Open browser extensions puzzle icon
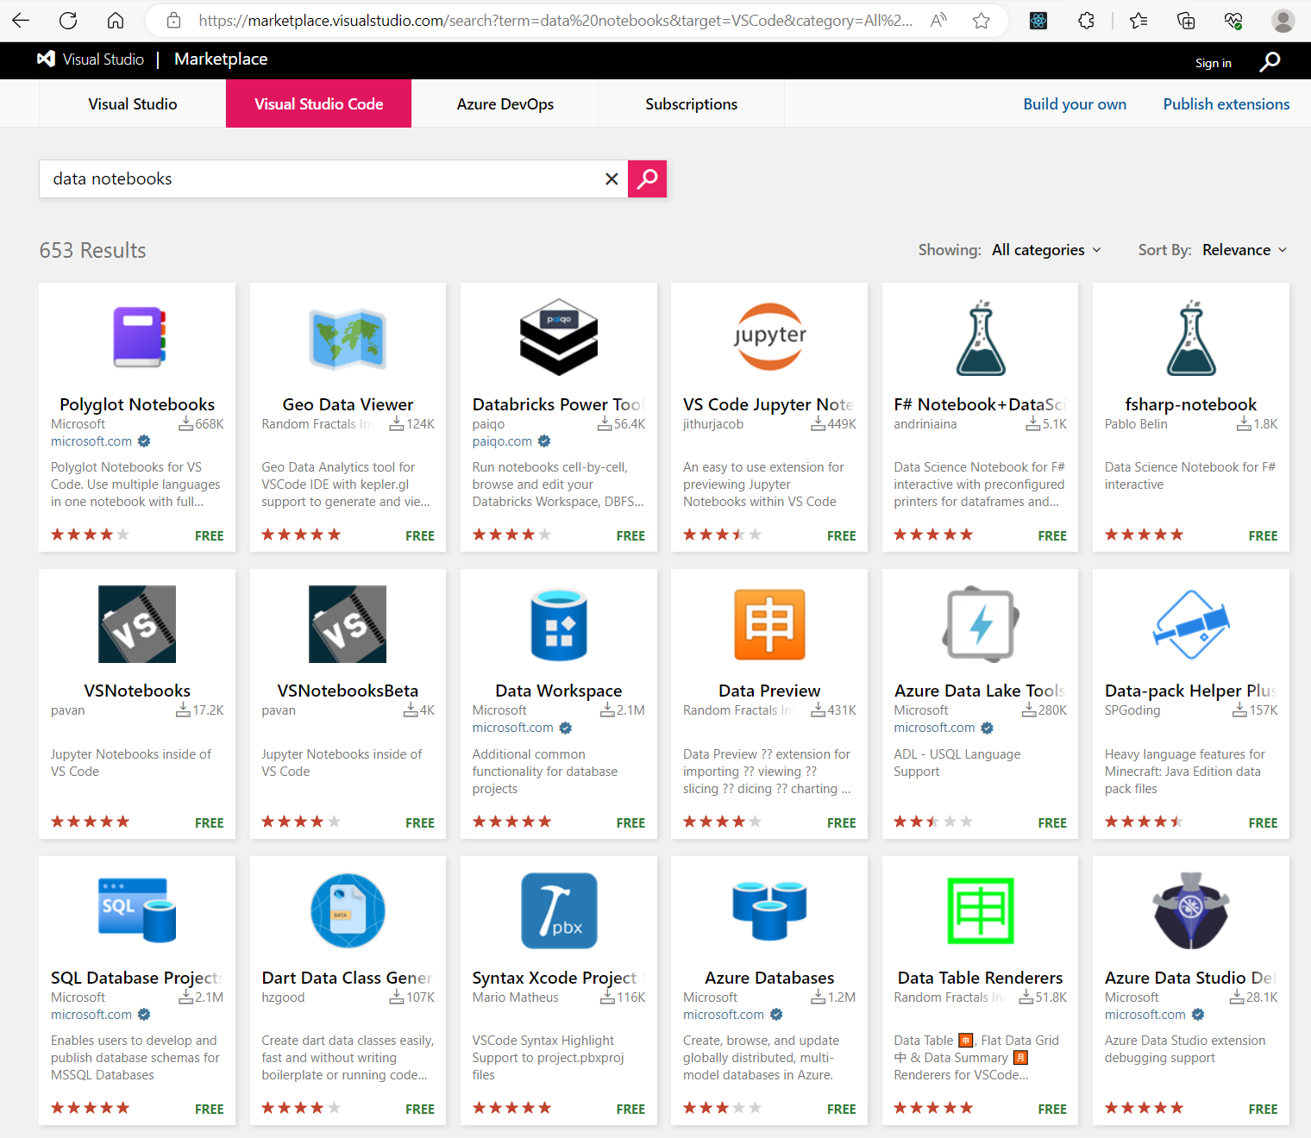1311x1138 pixels. point(1087,21)
